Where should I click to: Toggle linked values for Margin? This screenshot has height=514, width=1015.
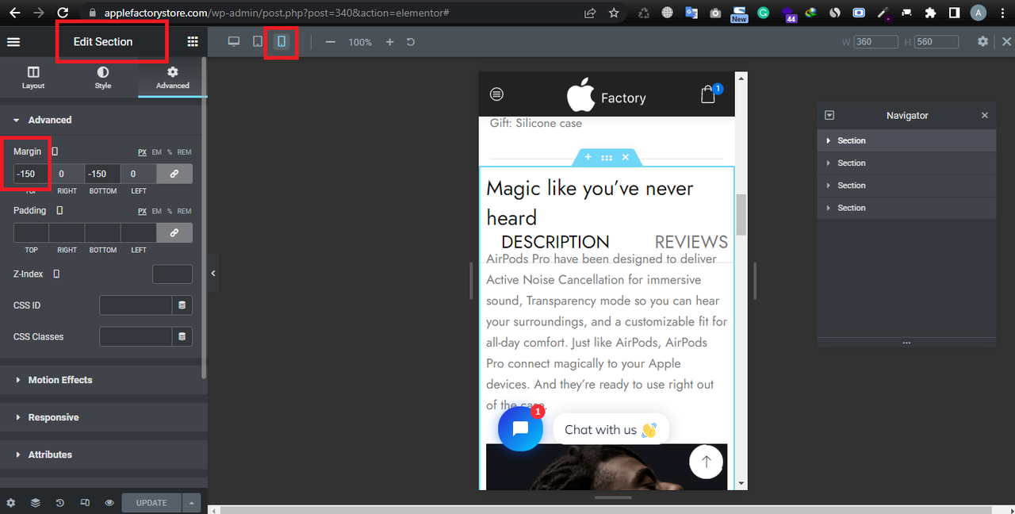click(x=174, y=174)
